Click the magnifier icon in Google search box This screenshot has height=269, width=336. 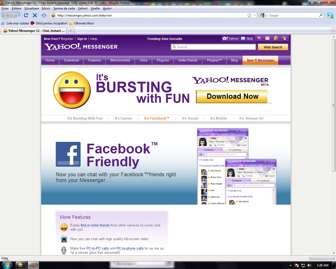[x=321, y=15]
